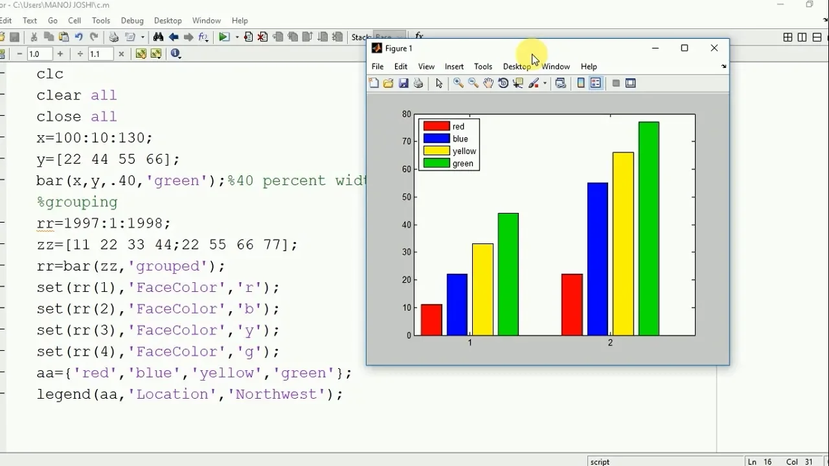Open the Run button dropdown arrow
Image resolution: width=829 pixels, height=466 pixels.
pyautogui.click(x=237, y=38)
